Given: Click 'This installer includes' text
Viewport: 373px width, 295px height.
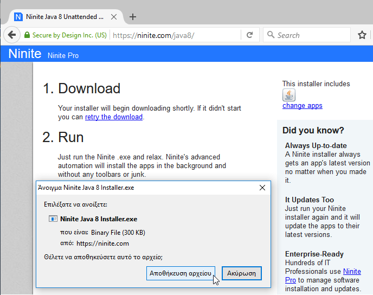Looking at the screenshot, I should (x=316, y=84).
